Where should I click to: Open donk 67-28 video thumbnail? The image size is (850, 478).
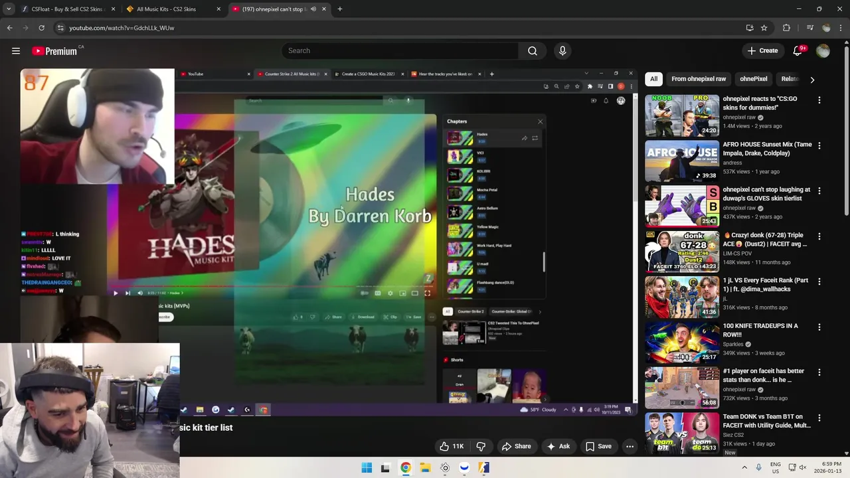(682, 252)
